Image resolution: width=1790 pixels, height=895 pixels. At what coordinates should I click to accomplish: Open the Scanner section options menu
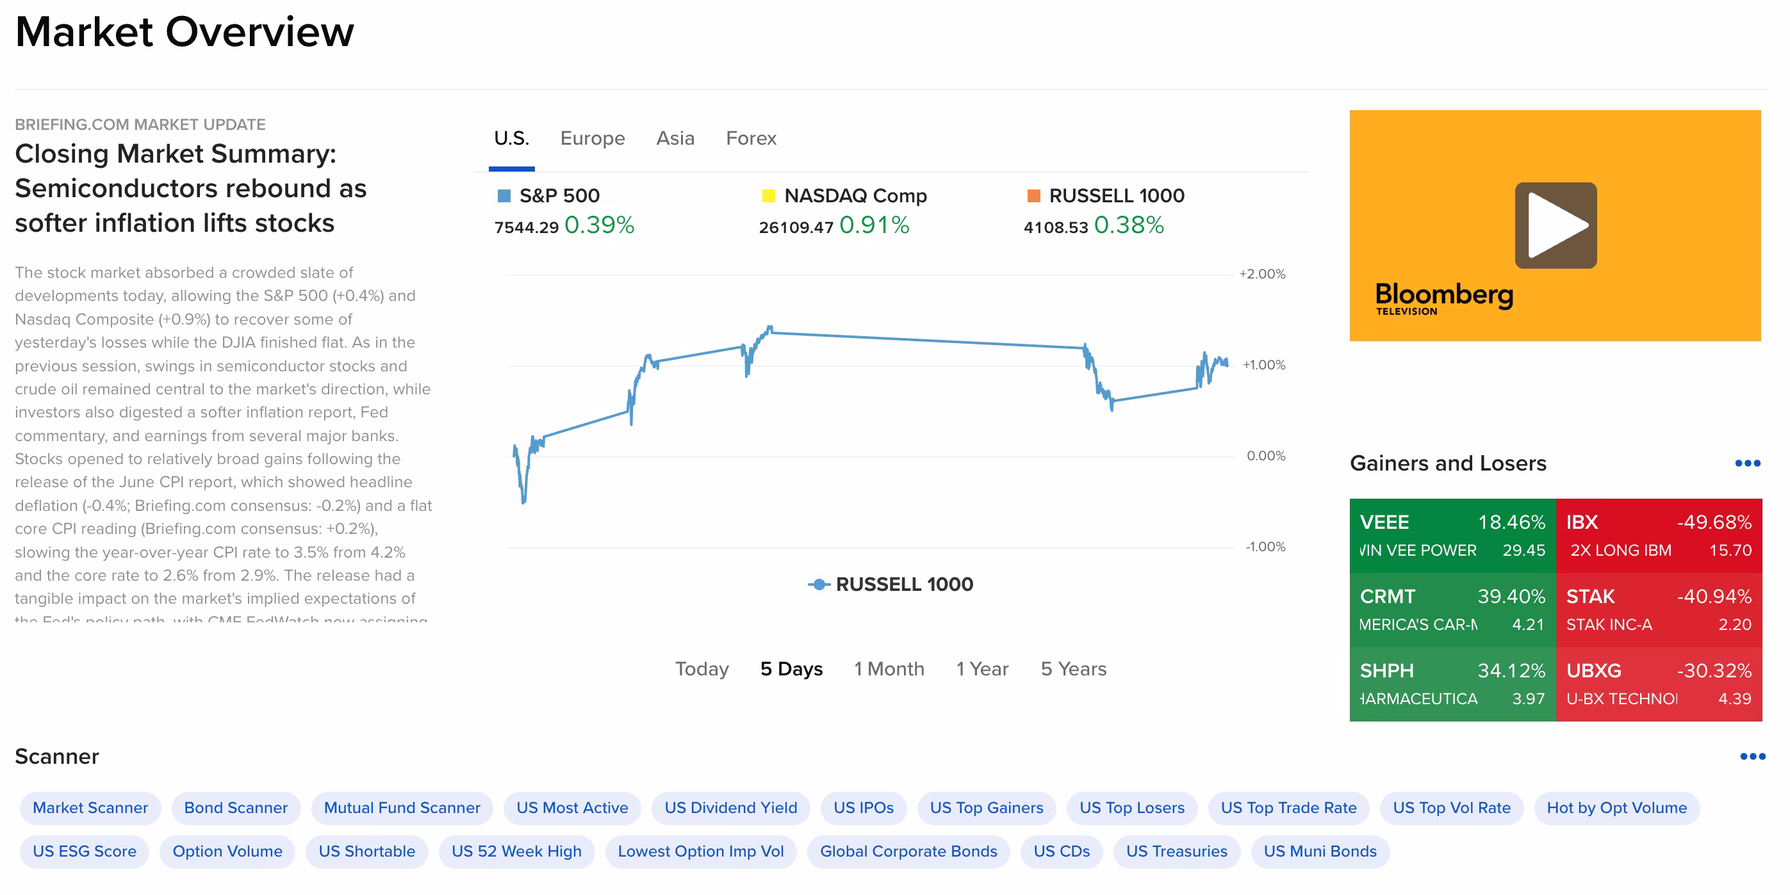(x=1752, y=756)
